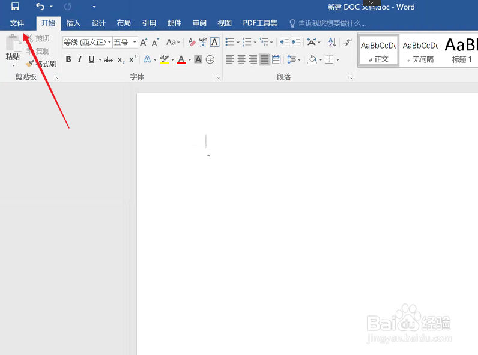Open the 设计 ribbon tab
The height and width of the screenshot is (355, 478).
tap(98, 23)
